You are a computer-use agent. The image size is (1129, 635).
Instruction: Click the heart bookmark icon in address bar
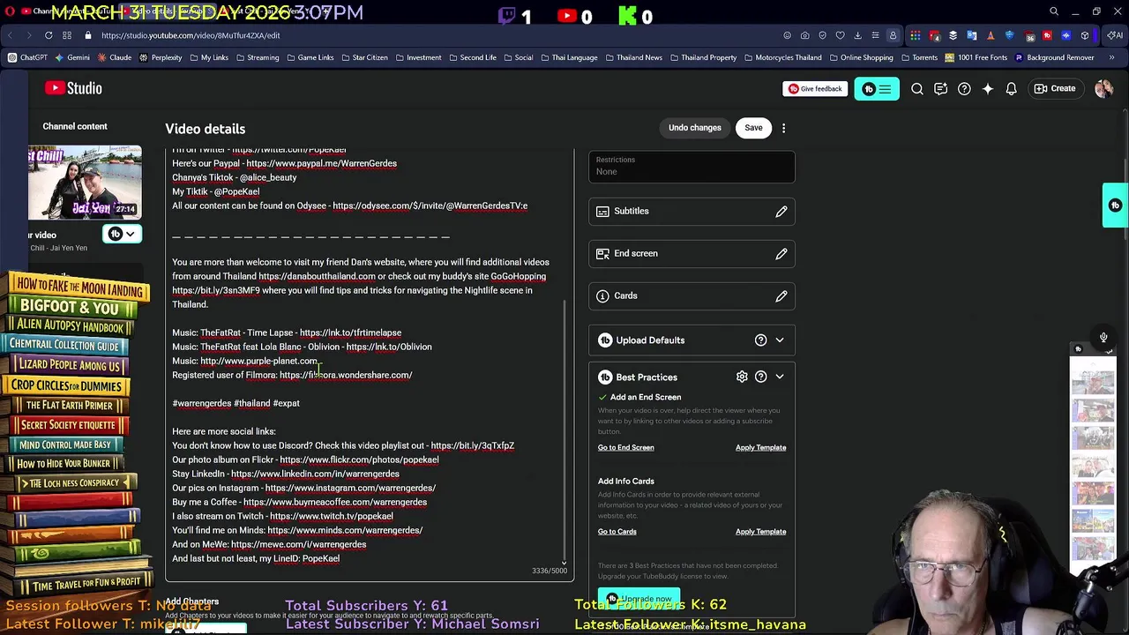tap(840, 35)
